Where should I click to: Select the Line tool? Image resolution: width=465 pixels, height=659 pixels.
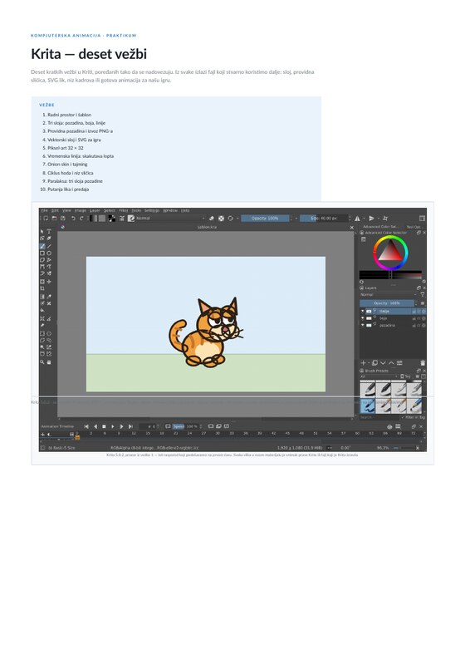49,246
